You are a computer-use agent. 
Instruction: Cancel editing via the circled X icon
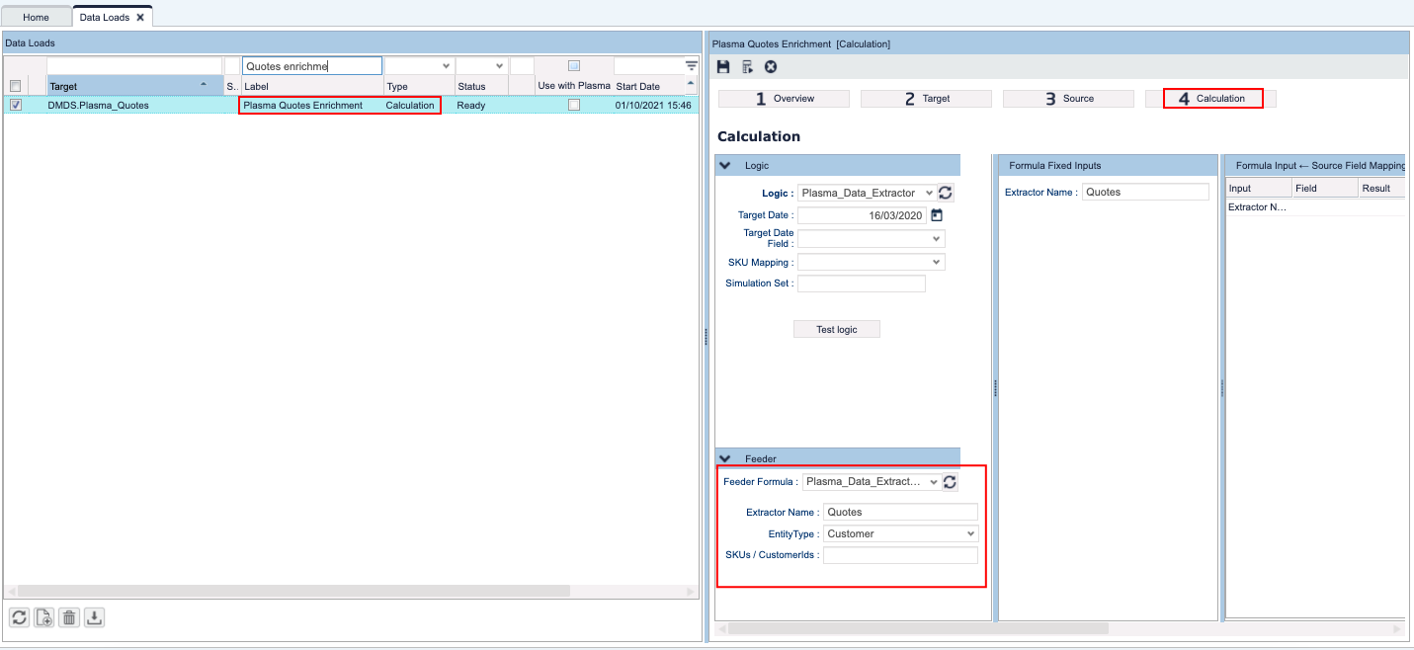pyautogui.click(x=769, y=66)
